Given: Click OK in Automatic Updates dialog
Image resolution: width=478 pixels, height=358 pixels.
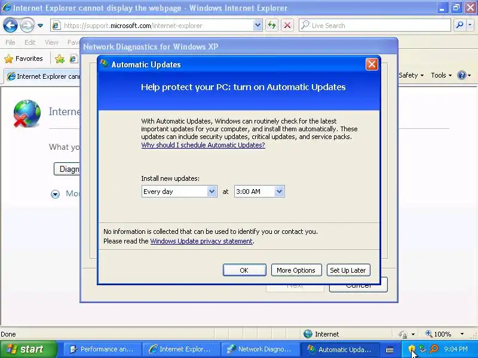Looking at the screenshot, I should (244, 270).
